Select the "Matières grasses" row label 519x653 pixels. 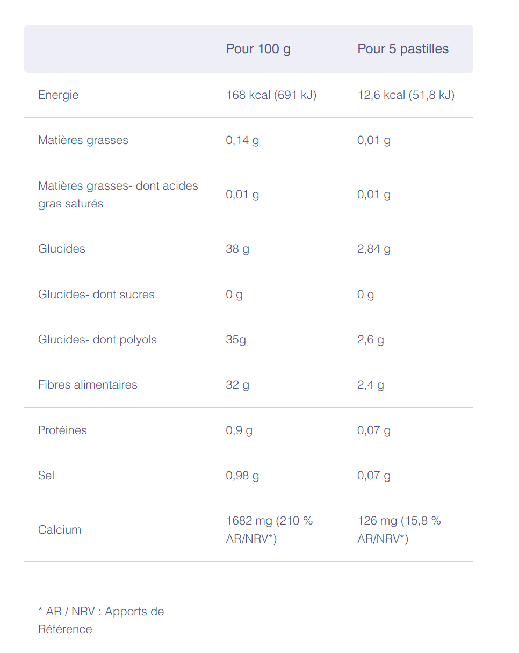tap(83, 140)
